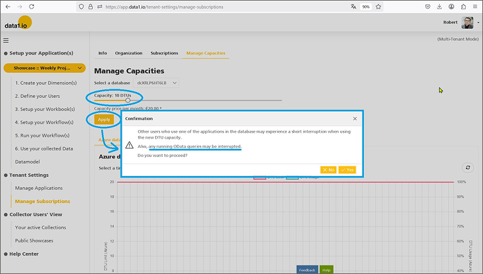This screenshot has width=483, height=274.
Task: Expand the user menu arrow next to Robert
Action: click(x=478, y=22)
